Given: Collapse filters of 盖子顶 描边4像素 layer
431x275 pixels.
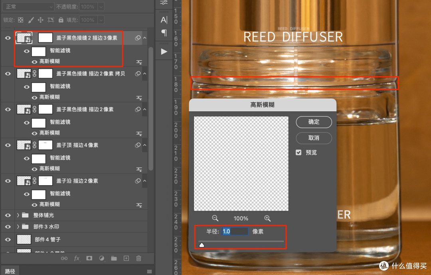Looking at the screenshot, I should tap(144, 145).
